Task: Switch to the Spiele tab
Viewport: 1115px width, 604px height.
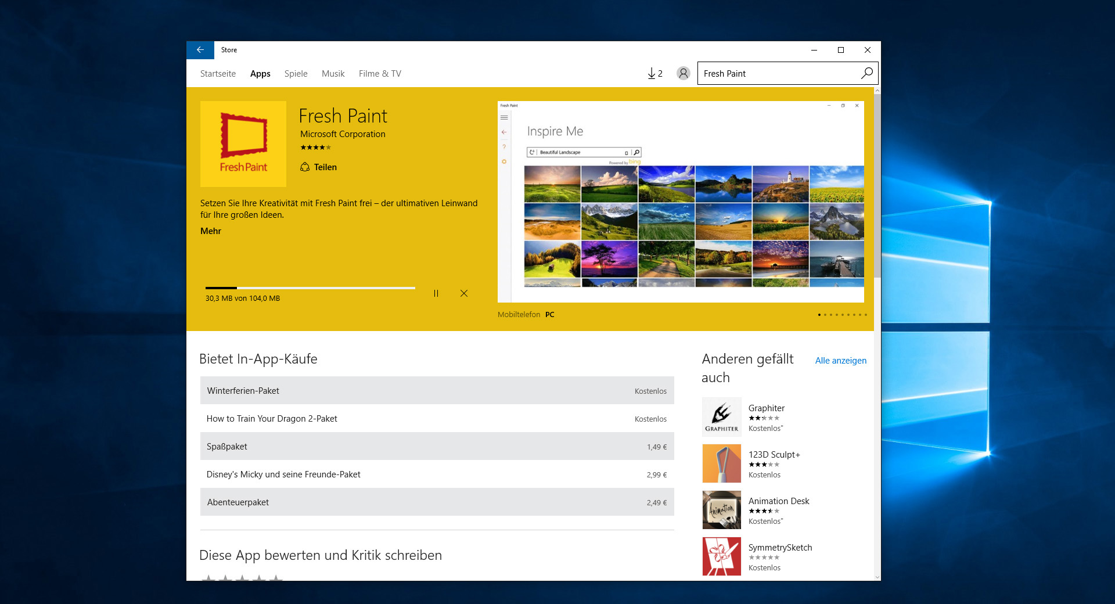Action: pos(296,74)
